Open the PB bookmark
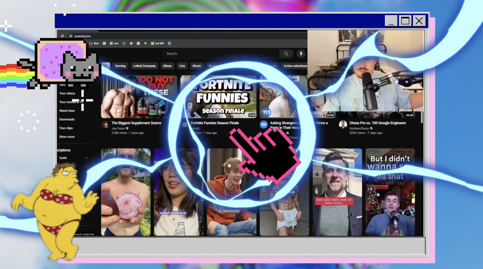This screenshot has height=269, width=483. (x=145, y=43)
